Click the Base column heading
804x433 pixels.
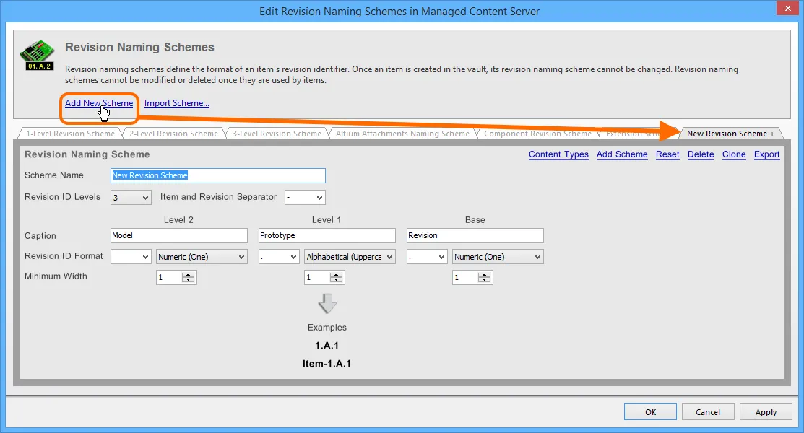pos(475,220)
